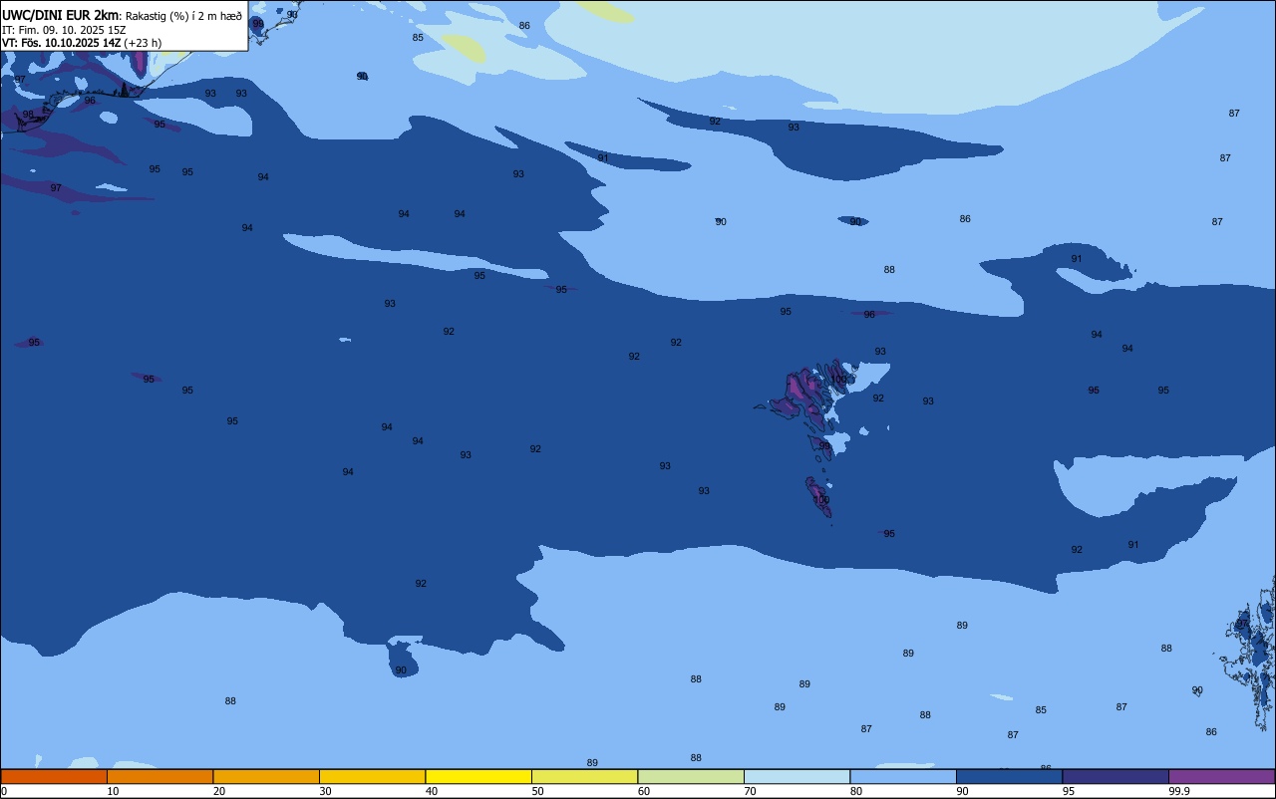
Task: Click the "50" tick label on color scale
Action: coord(537,791)
